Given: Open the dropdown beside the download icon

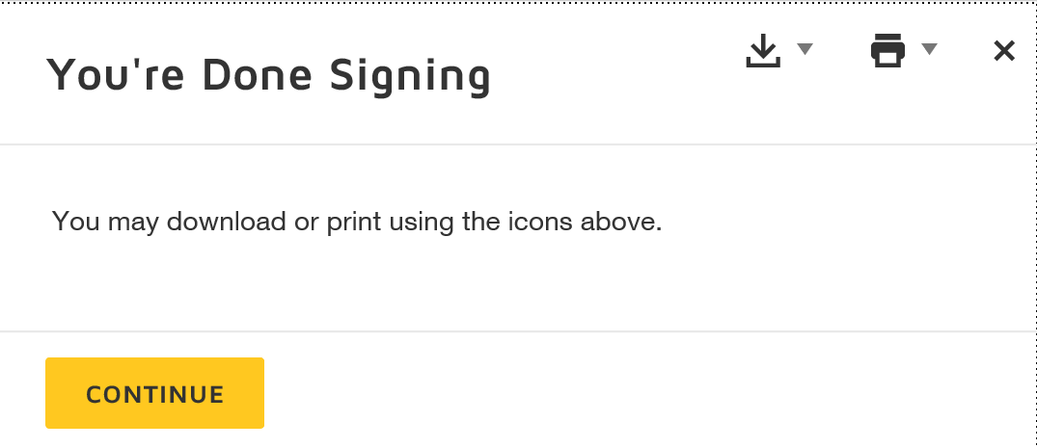Looking at the screenshot, I should pos(805,50).
